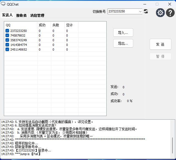Image resolution: width=176 pixels, height=160 pixels.
Task: Expand the 切换帐号 account dropdown
Action: tap(140, 12)
